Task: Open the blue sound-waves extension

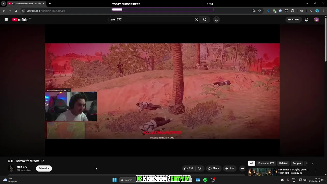Action: click(268, 11)
